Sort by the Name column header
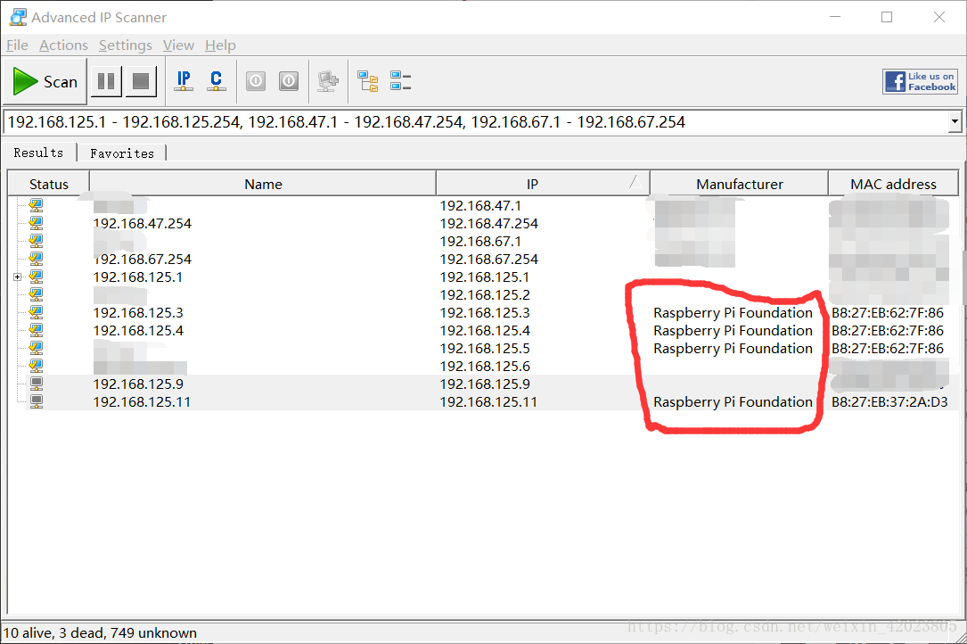The height and width of the screenshot is (644, 967). [263, 184]
